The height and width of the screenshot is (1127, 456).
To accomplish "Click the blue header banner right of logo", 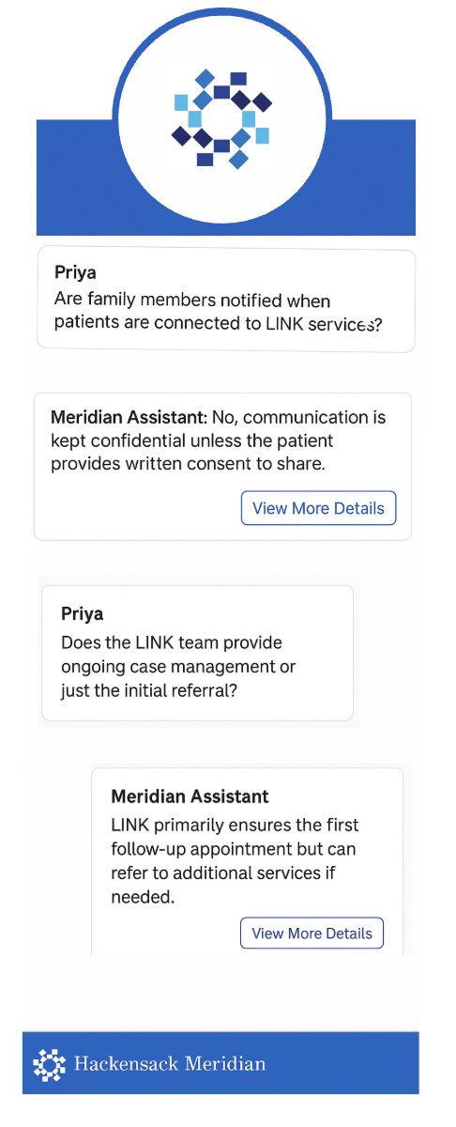I will [x=373, y=178].
